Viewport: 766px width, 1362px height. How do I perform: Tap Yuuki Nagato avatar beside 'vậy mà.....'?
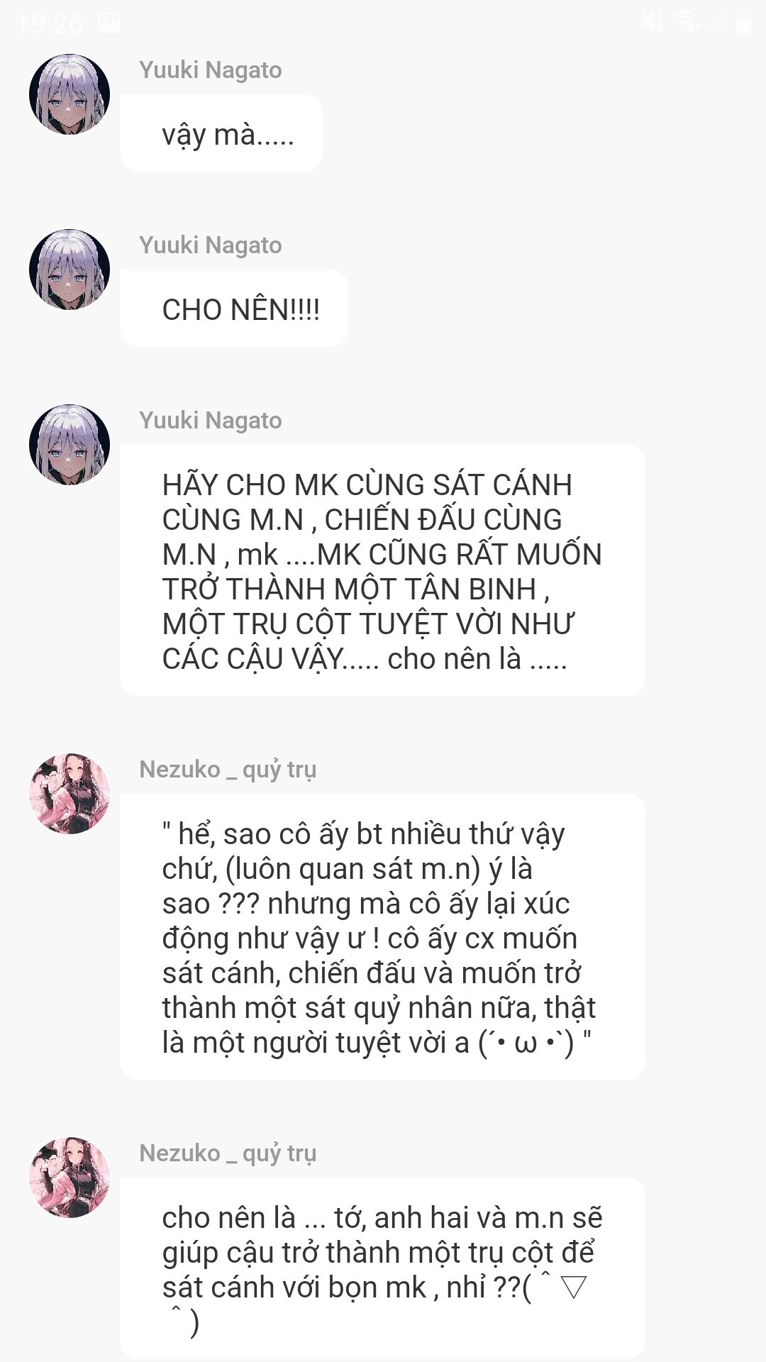70,94
